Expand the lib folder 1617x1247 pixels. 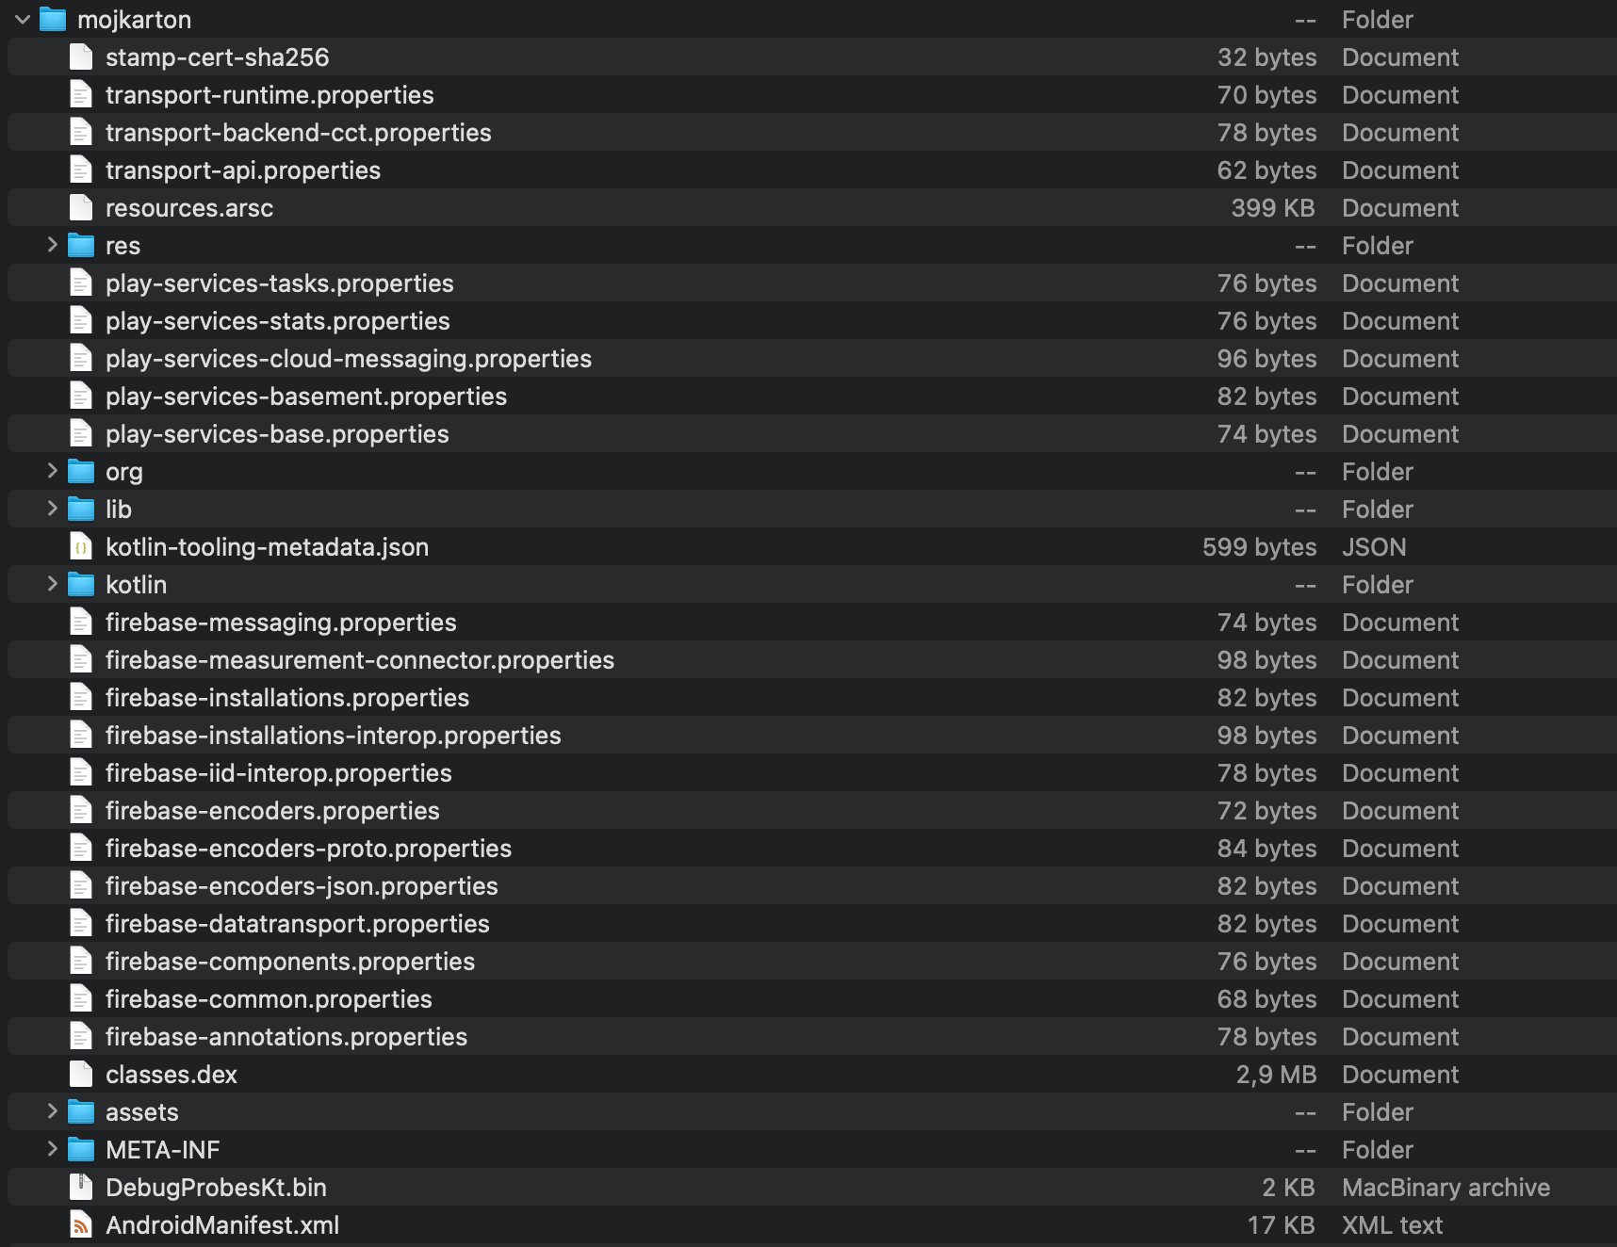click(x=53, y=509)
